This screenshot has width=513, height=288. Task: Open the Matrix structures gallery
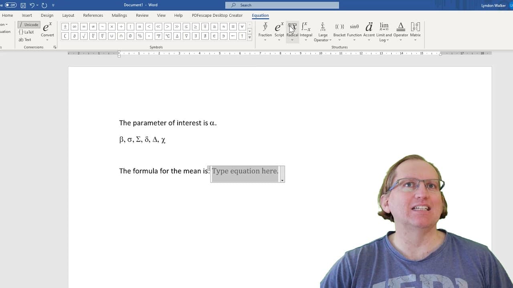(415, 32)
